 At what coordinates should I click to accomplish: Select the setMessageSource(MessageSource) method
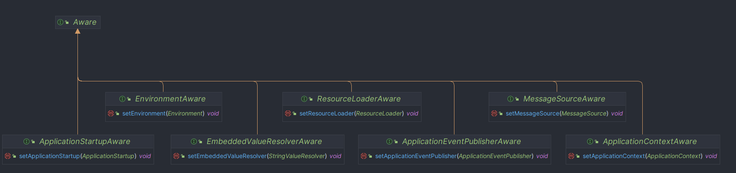click(x=557, y=113)
